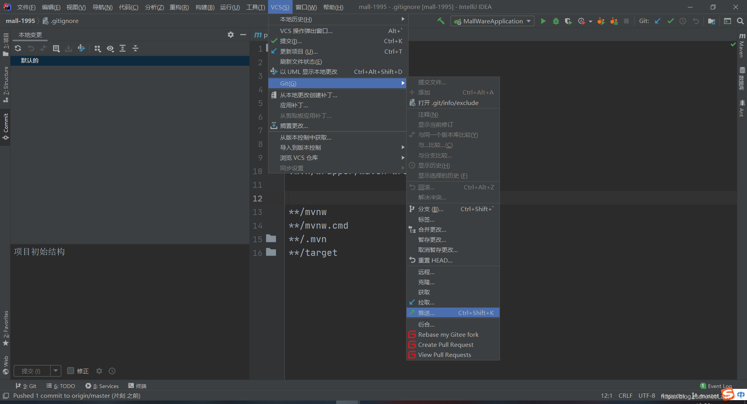This screenshot has height=404, width=747.
Task: Click the Git commit green checkmark icon
Action: pyautogui.click(x=670, y=21)
